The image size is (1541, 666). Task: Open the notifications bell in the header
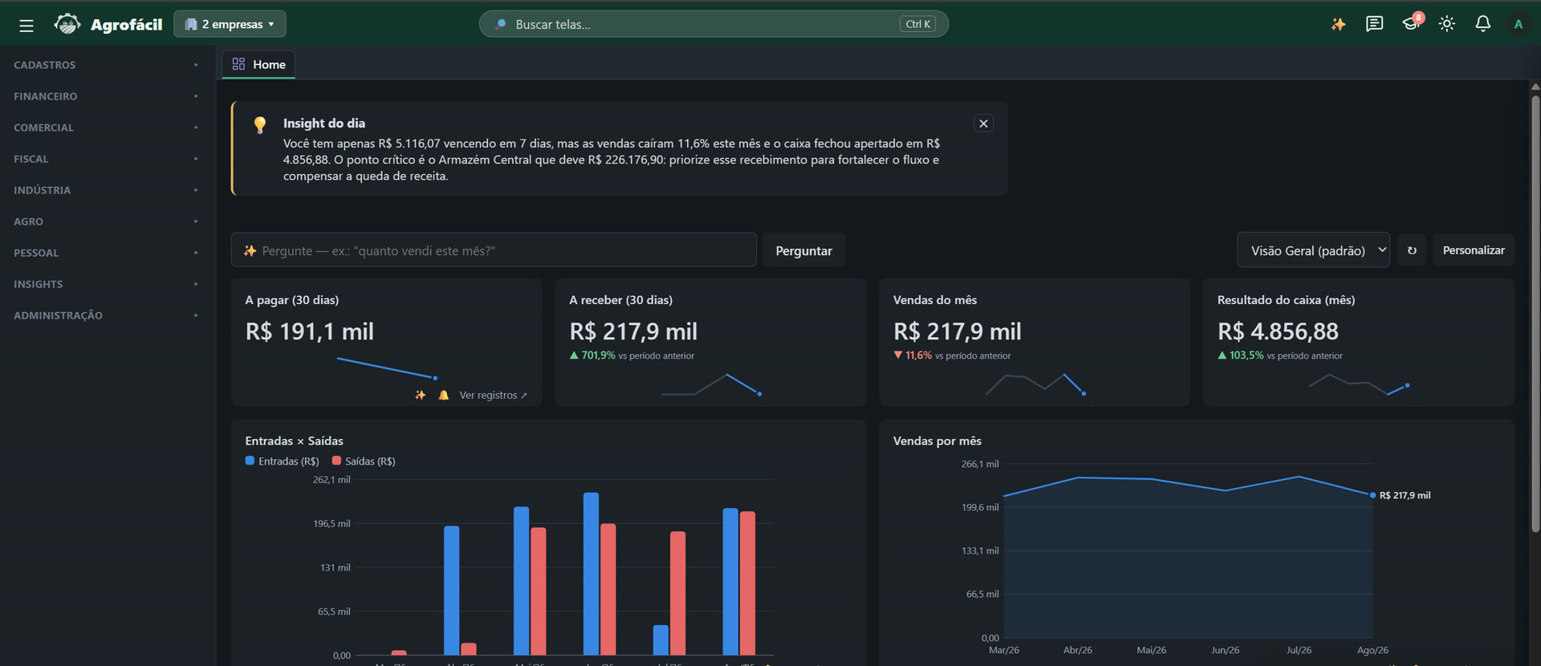(1482, 24)
